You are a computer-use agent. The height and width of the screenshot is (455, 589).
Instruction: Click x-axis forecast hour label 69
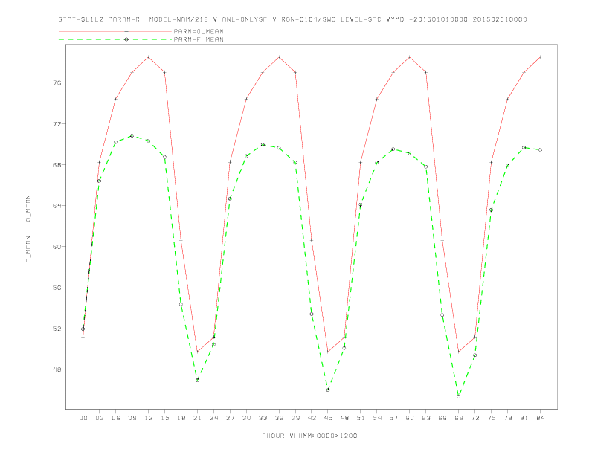point(459,418)
